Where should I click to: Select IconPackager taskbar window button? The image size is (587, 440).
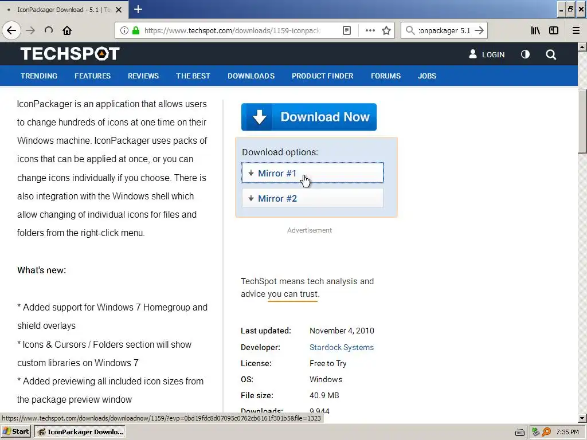pos(80,432)
